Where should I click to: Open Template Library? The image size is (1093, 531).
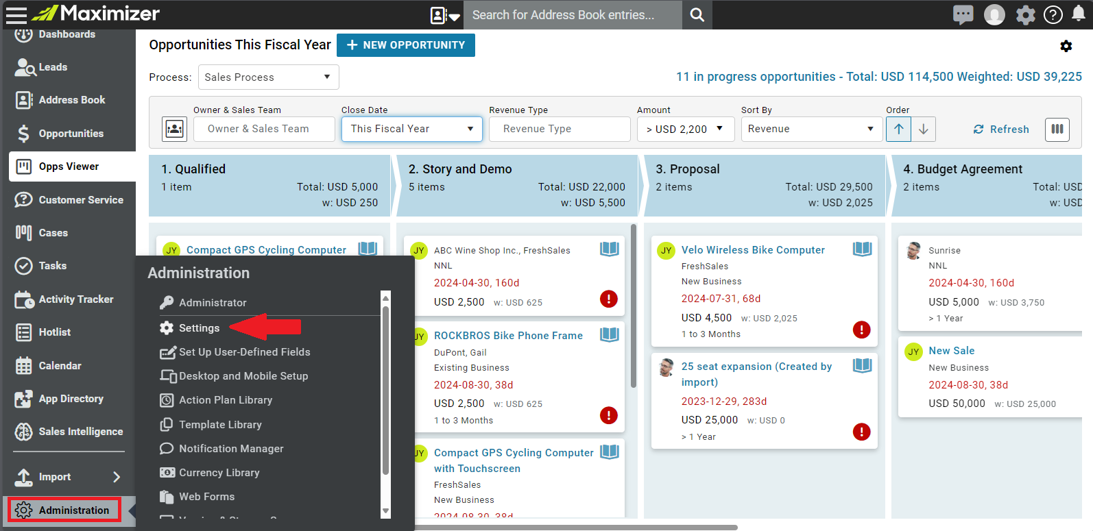(x=220, y=425)
